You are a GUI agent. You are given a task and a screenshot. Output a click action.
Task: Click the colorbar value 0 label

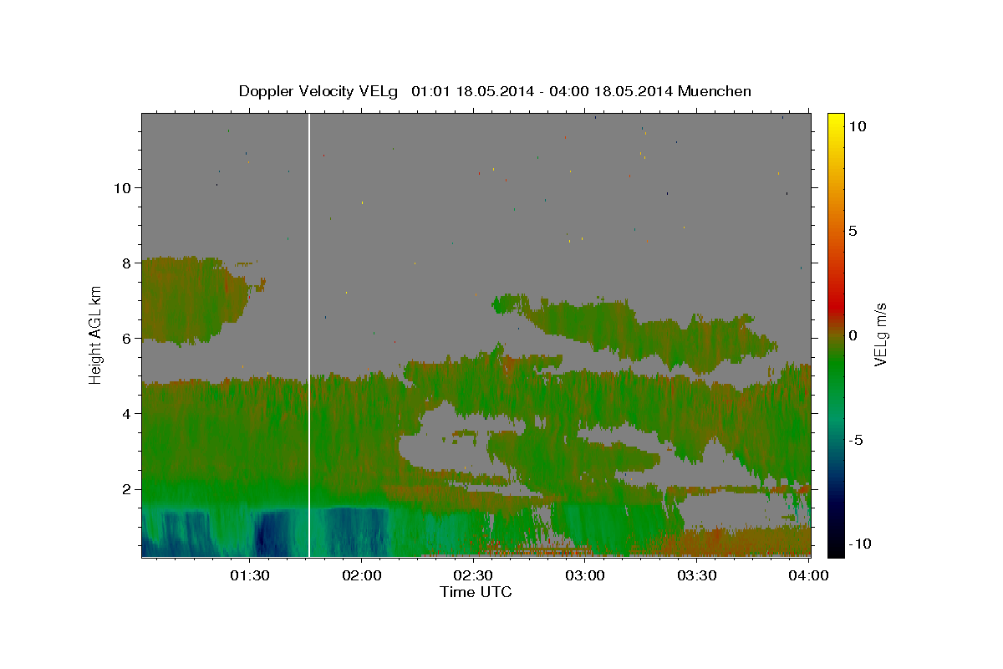point(853,335)
